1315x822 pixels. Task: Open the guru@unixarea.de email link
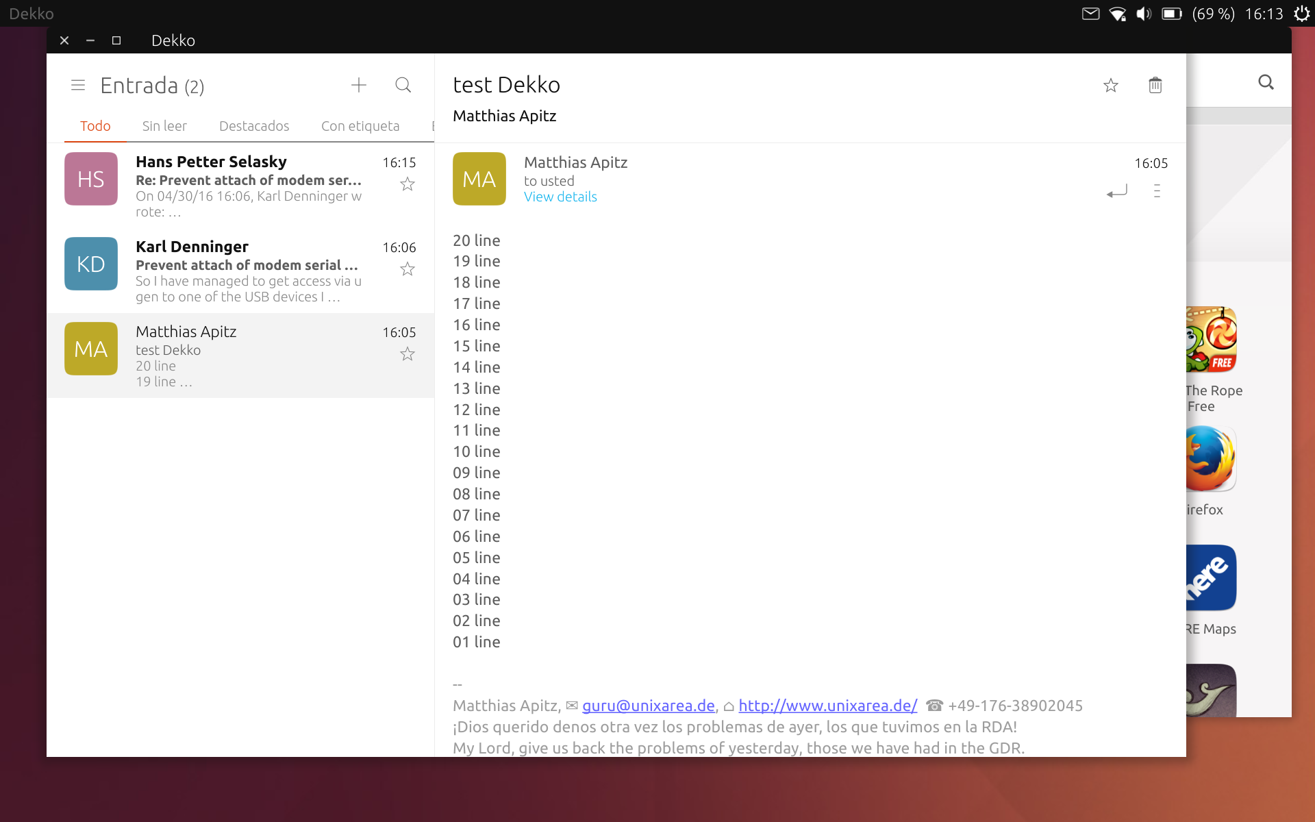point(648,706)
